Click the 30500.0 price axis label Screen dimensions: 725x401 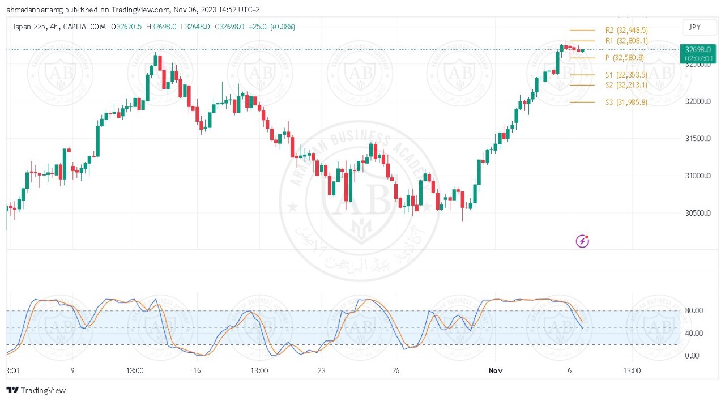coord(697,214)
